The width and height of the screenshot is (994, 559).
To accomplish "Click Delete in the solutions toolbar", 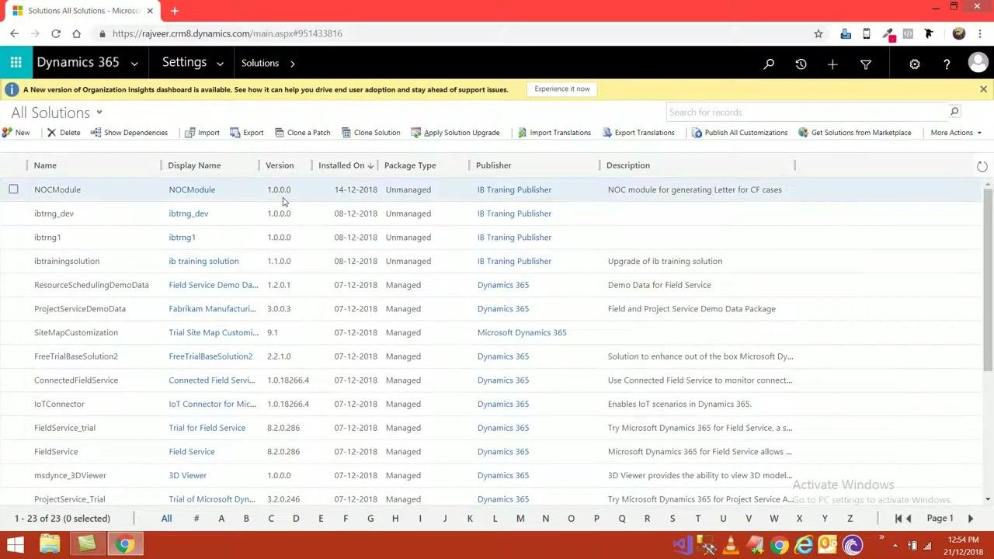I will pos(64,133).
